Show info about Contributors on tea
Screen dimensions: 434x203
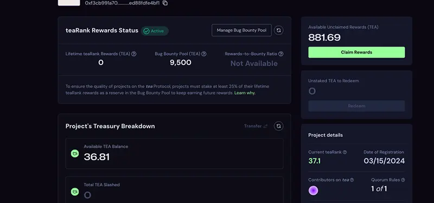pyautogui.click(x=352, y=180)
